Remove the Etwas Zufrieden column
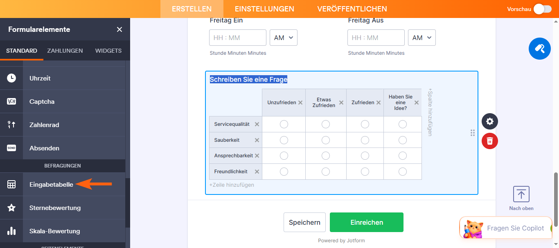559x248 pixels. [341, 103]
